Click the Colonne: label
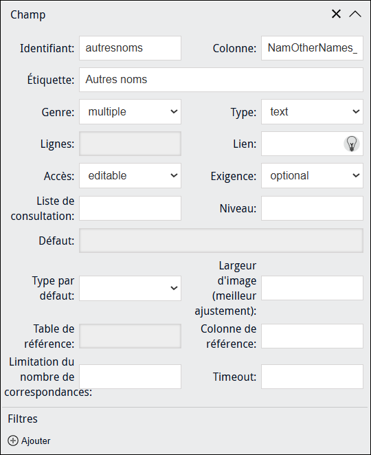The width and height of the screenshot is (371, 455). pyautogui.click(x=235, y=48)
